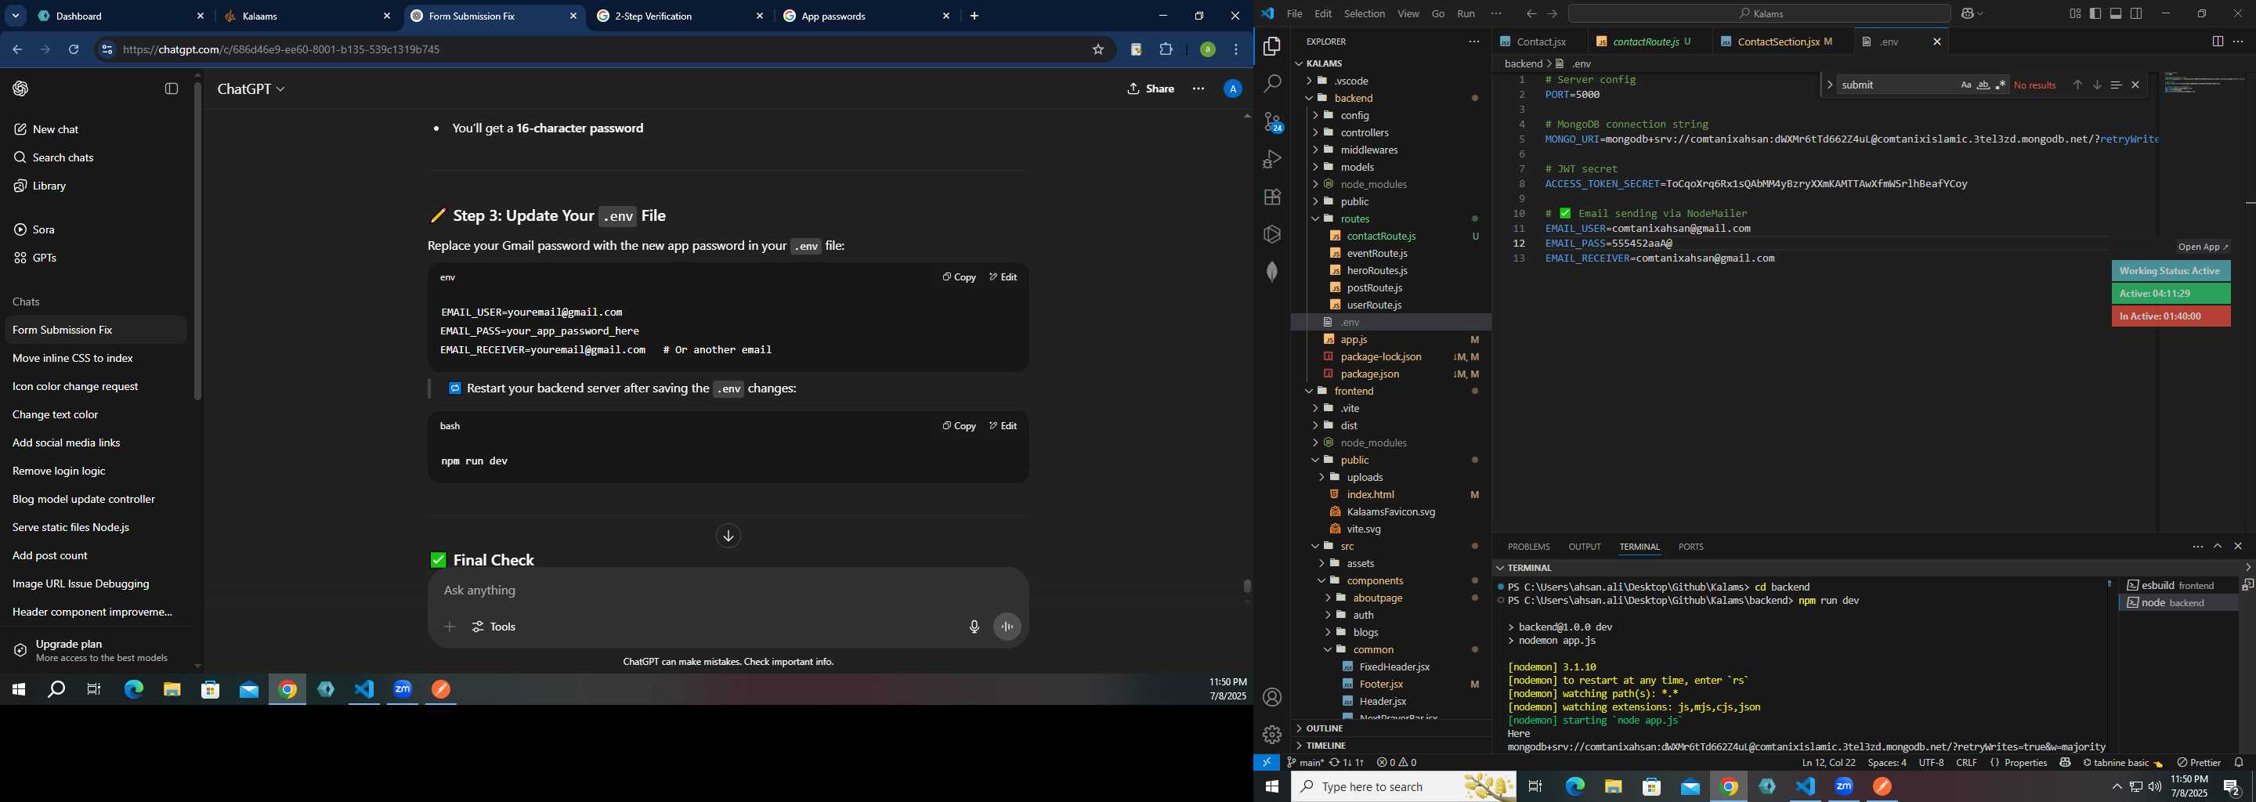Open notifications bell in VS Code status bar
The width and height of the screenshot is (2256, 802).
click(2240, 763)
